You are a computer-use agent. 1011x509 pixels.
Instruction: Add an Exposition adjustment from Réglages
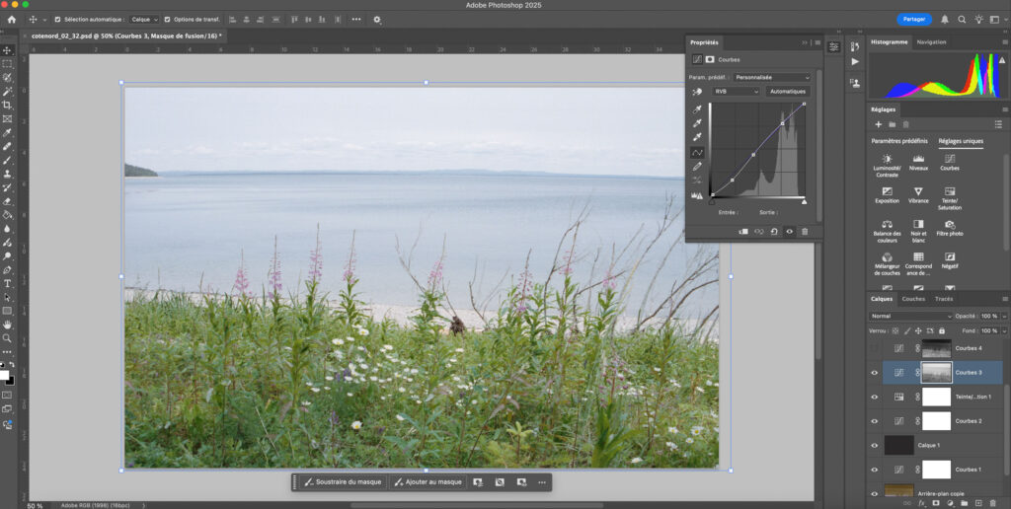(x=887, y=191)
